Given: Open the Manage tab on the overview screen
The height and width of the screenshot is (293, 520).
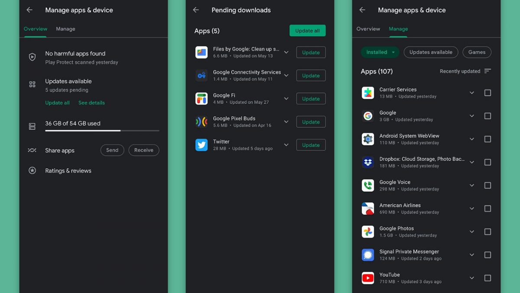Looking at the screenshot, I should (65, 29).
